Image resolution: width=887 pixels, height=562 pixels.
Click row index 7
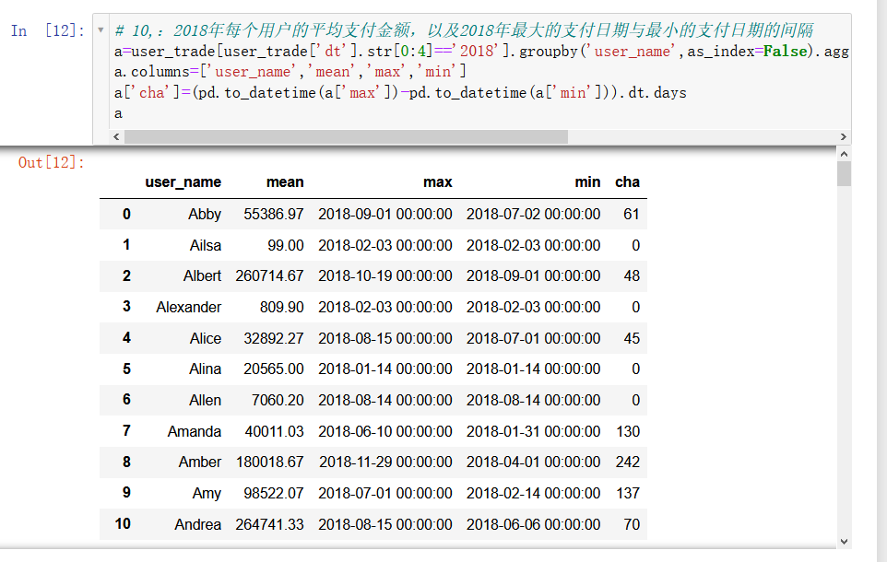pyautogui.click(x=126, y=431)
